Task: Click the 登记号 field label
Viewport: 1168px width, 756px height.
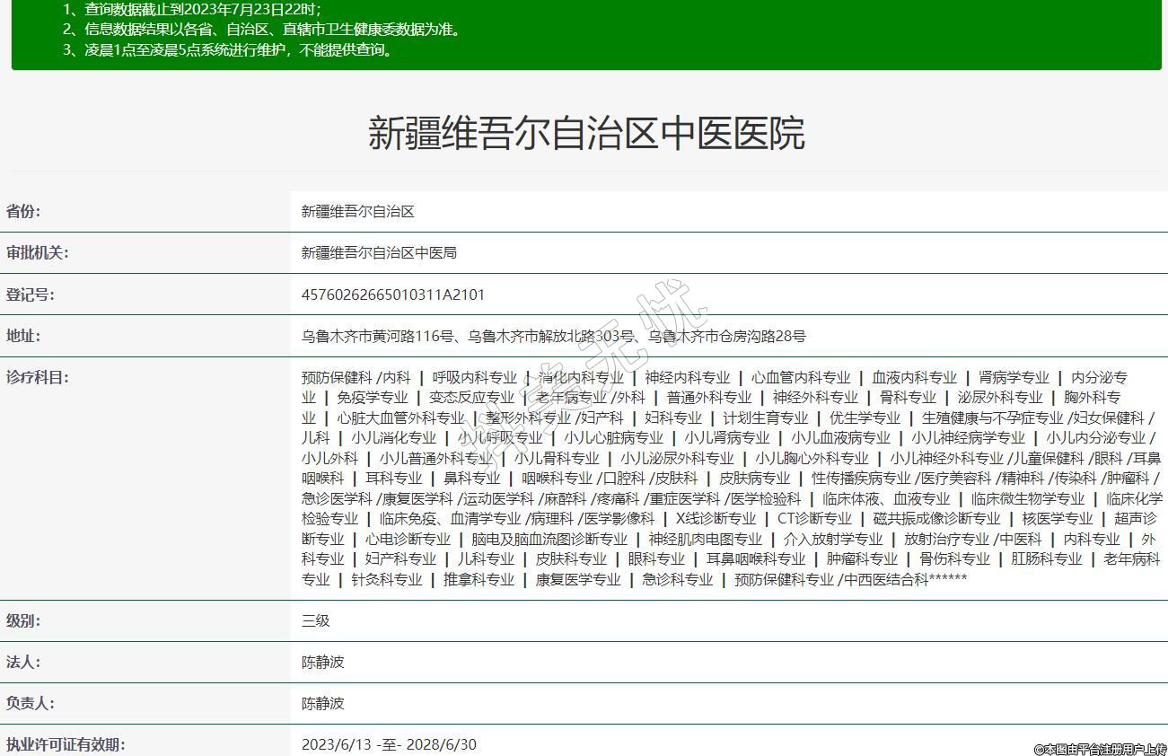Action: tap(30, 294)
